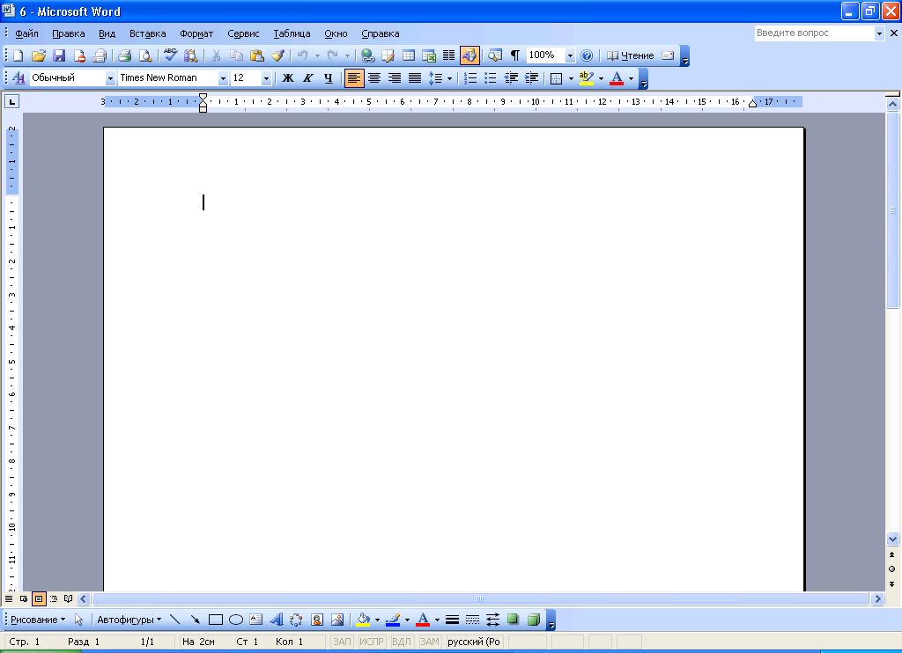Insert diagram or organization chart
This screenshot has width=902, height=653.
coord(296,620)
